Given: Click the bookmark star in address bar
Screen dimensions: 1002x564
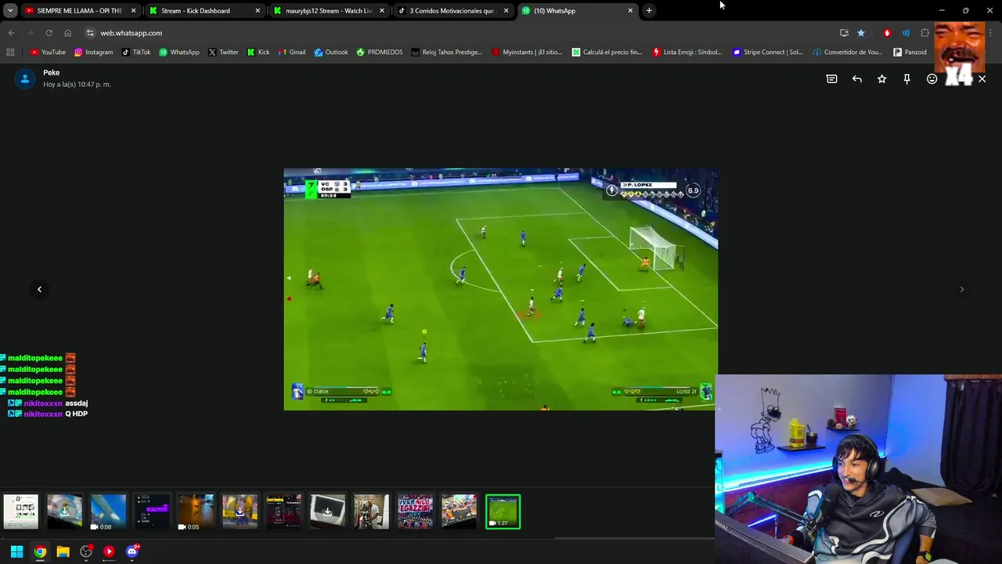Looking at the screenshot, I should coord(861,33).
